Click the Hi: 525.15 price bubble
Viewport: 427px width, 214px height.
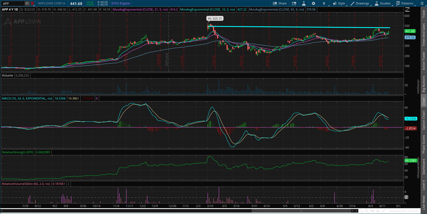coord(215,19)
